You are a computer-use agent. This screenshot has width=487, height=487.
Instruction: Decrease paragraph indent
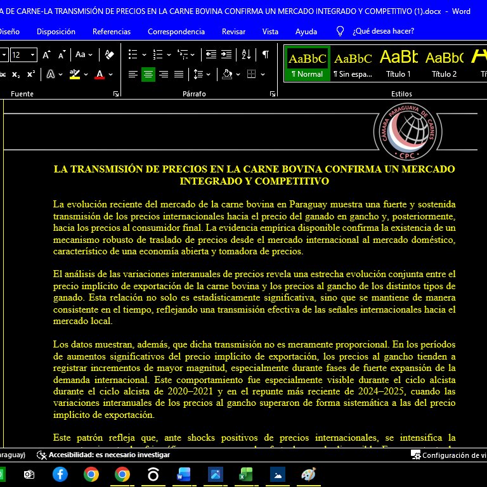point(211,55)
